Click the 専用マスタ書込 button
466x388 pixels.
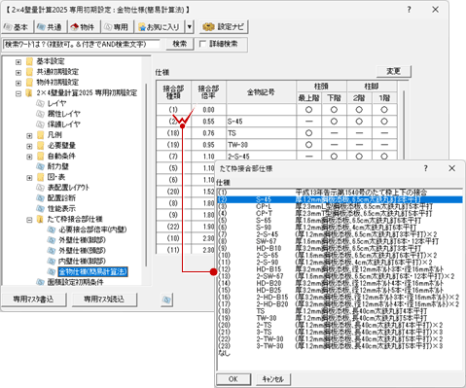point(34,300)
